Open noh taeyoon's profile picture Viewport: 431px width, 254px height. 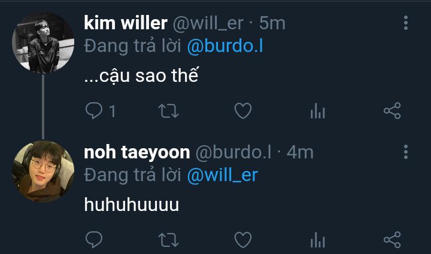(43, 172)
